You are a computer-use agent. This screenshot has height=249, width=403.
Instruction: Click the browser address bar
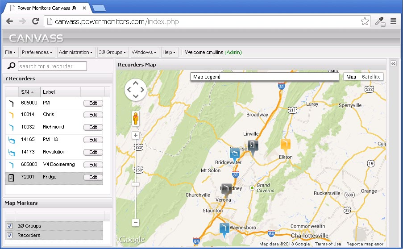(x=207, y=21)
